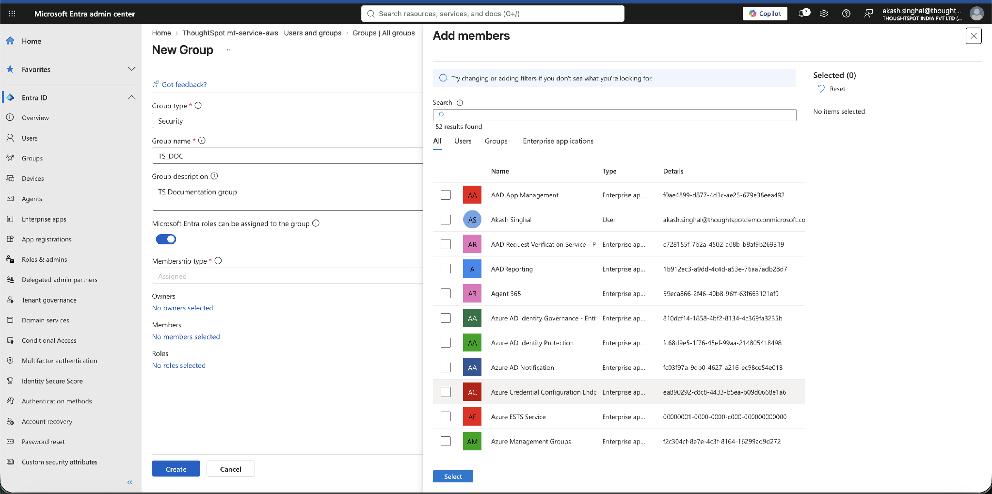Click the Tenant governance icon
992x494 pixels.
click(x=10, y=300)
